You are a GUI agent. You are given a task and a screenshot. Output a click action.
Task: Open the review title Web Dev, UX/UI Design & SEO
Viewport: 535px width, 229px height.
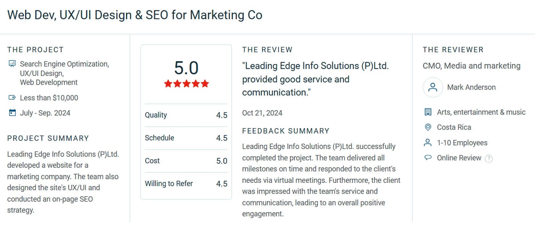pyautogui.click(x=135, y=15)
